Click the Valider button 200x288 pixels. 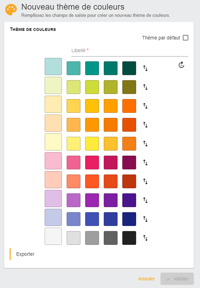(177, 279)
